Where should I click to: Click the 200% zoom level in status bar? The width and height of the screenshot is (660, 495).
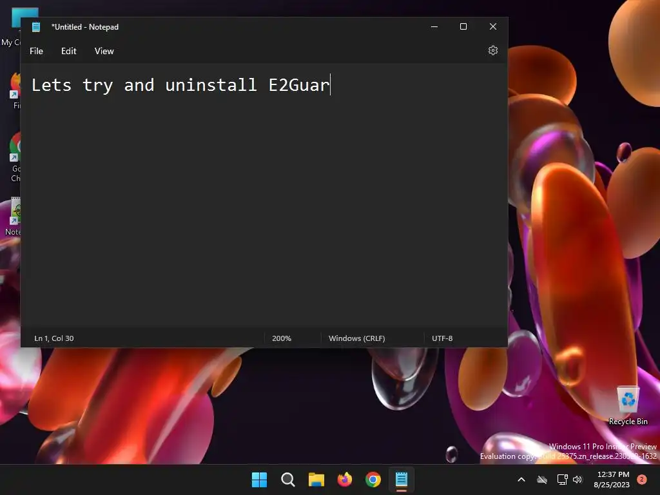(x=282, y=338)
